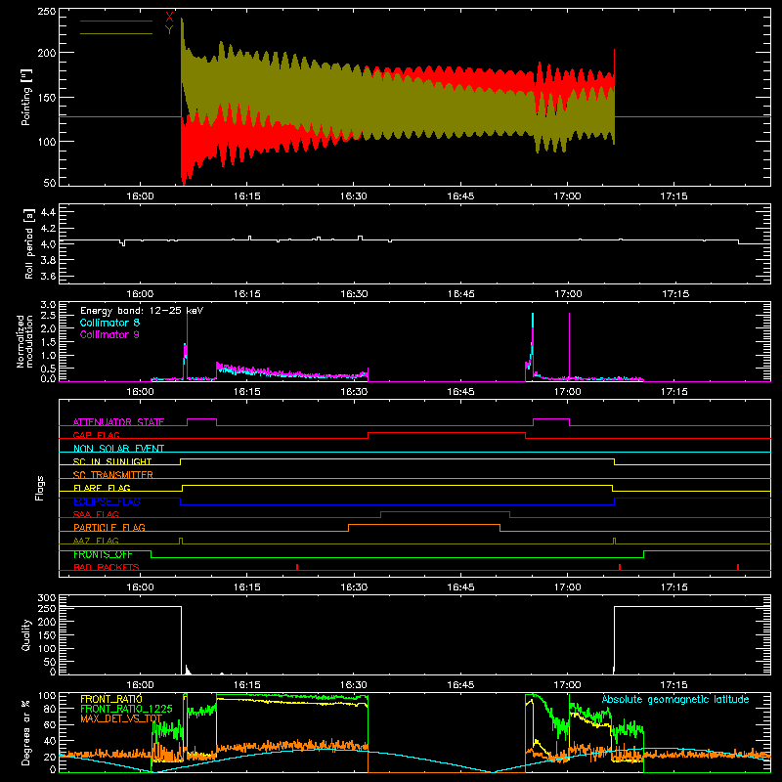
Task: Click the BAD_PACKETS marker near 16:22
Action: click(x=297, y=567)
